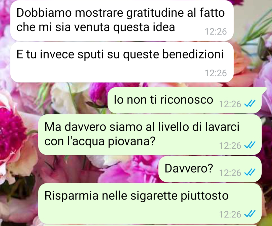Select the short 'Davvero?' sent message
This screenshot has height=226, width=272.
click(x=210, y=169)
